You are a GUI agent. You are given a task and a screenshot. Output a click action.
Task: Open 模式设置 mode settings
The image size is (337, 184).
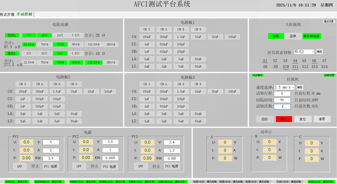pyautogui.click(x=329, y=22)
